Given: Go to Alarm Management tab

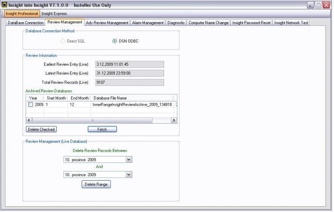Looking at the screenshot, I should 148,23.
